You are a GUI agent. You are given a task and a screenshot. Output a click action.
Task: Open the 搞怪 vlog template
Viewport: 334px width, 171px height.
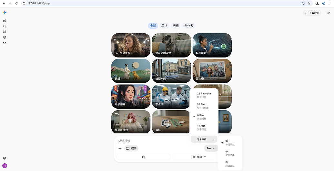(x=171, y=71)
